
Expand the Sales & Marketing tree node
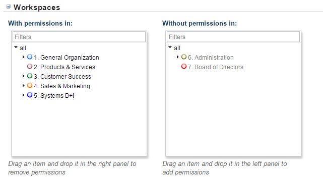23,85
